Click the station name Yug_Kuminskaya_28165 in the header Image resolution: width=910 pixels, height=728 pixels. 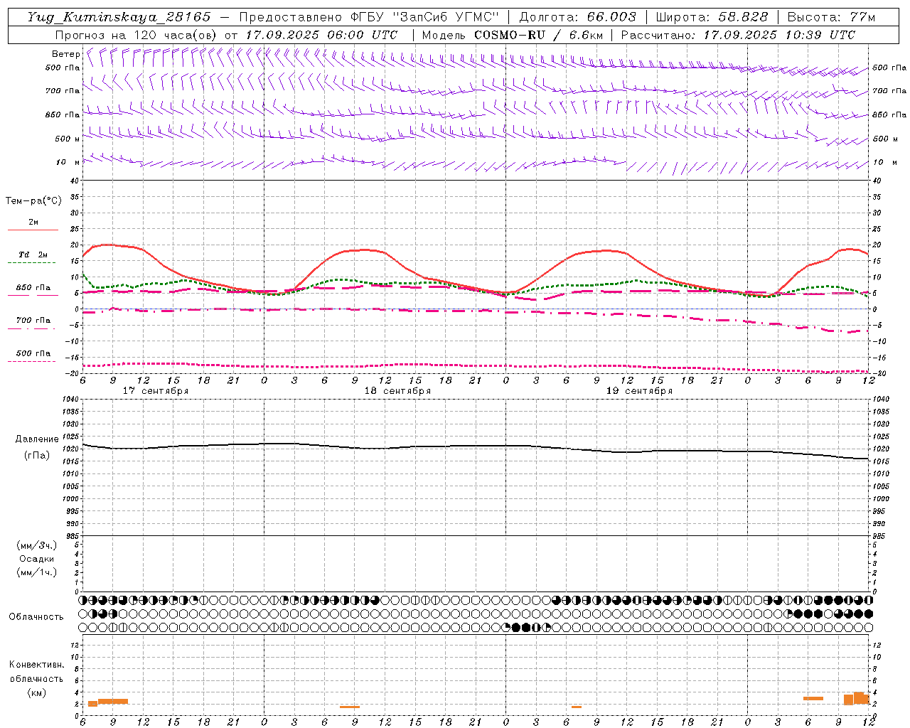[119, 17]
